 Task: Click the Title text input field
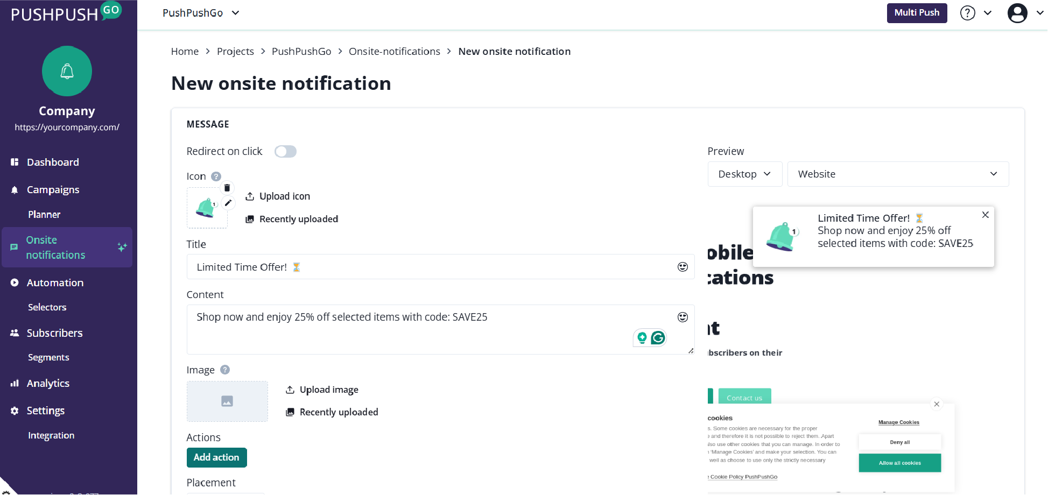(431, 267)
